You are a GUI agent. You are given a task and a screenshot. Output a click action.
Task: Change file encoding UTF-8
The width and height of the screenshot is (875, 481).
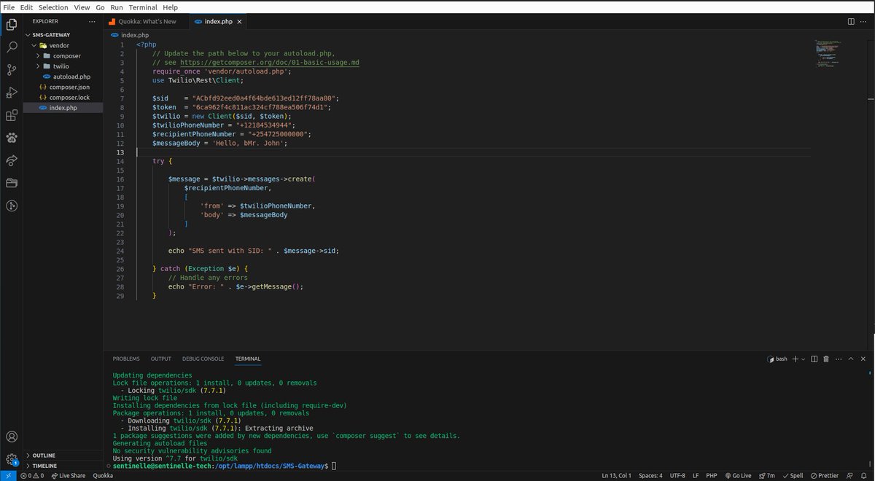click(x=677, y=475)
